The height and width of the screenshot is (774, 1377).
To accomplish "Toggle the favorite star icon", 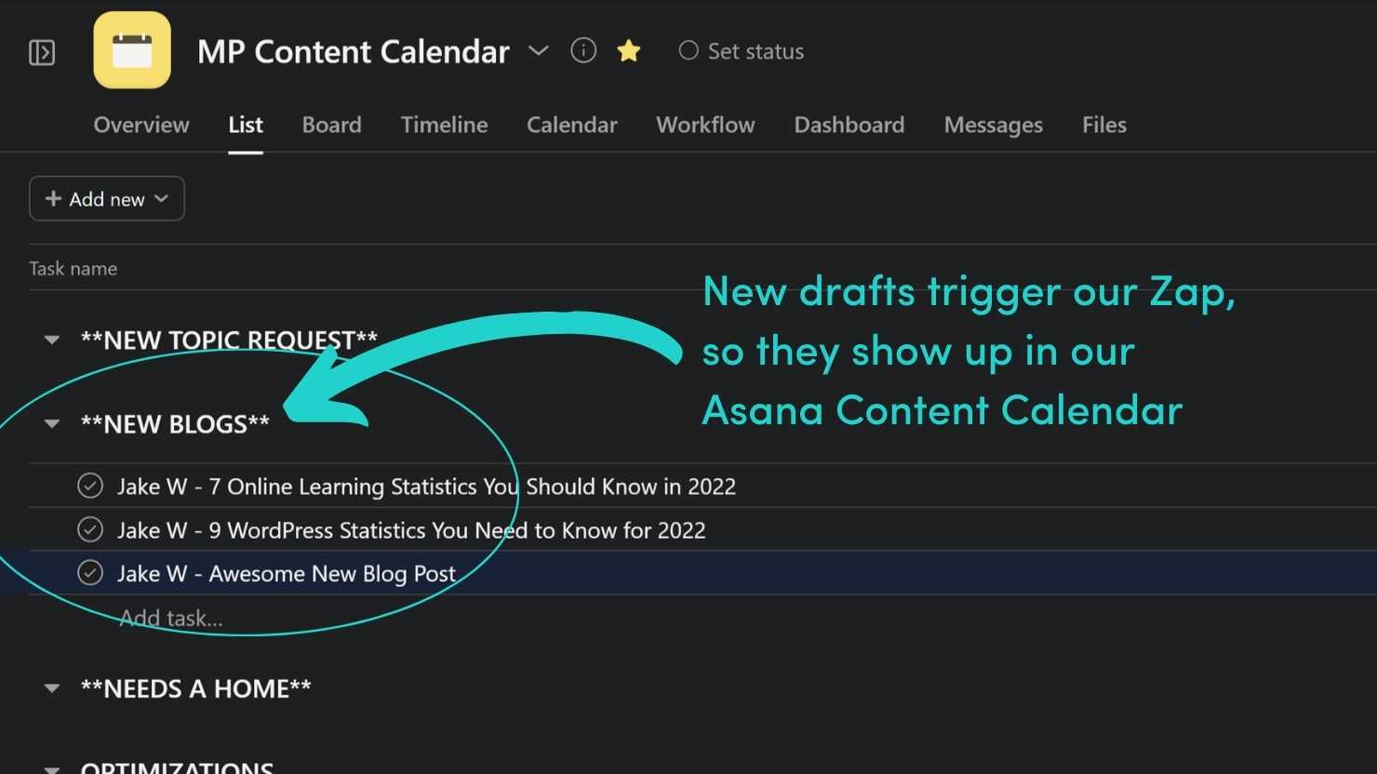I will (629, 51).
